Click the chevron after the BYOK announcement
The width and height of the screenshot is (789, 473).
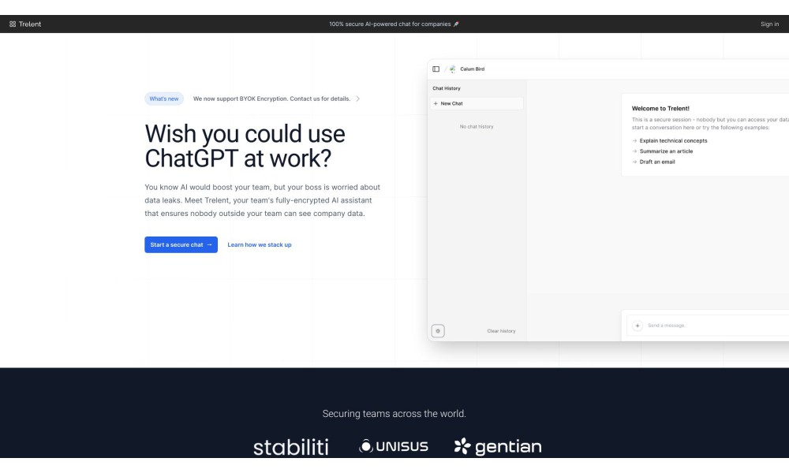pos(357,99)
